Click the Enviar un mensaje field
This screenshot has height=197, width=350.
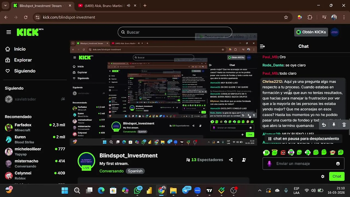point(304,164)
